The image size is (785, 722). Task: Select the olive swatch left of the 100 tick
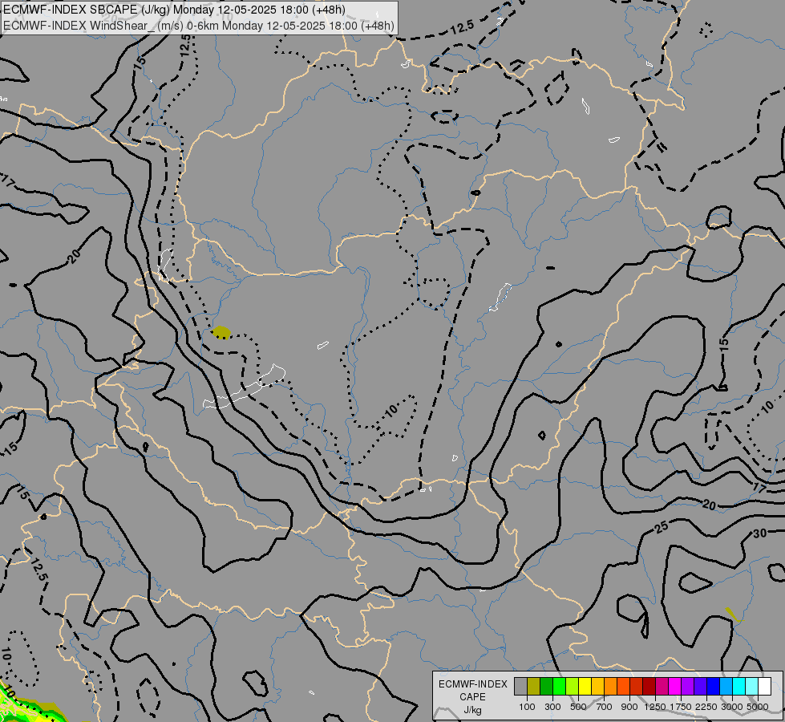click(x=534, y=687)
